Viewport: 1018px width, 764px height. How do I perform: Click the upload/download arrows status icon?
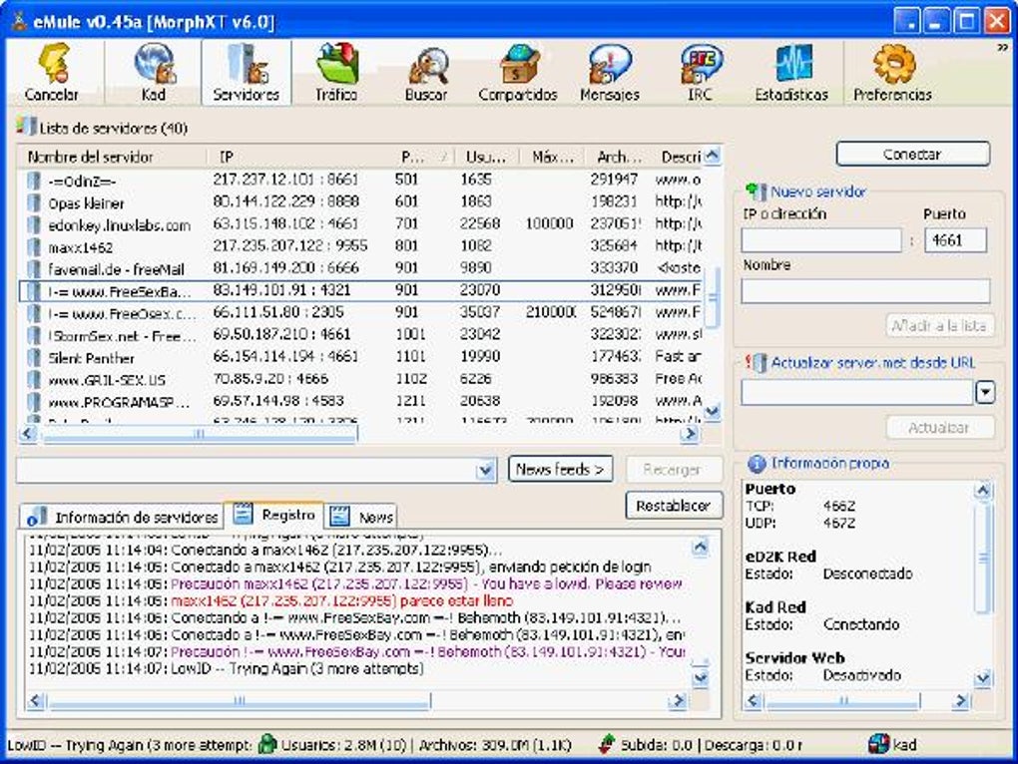click(608, 744)
